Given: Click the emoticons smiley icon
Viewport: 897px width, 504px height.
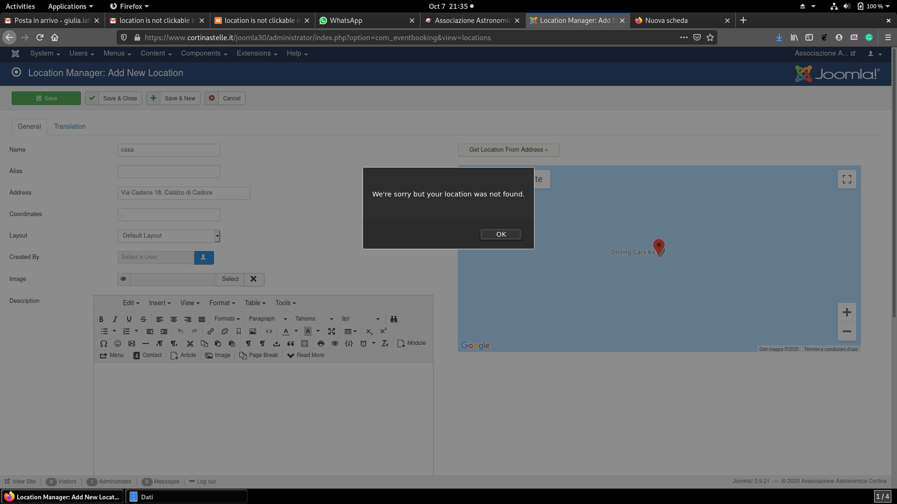Looking at the screenshot, I should (x=118, y=343).
